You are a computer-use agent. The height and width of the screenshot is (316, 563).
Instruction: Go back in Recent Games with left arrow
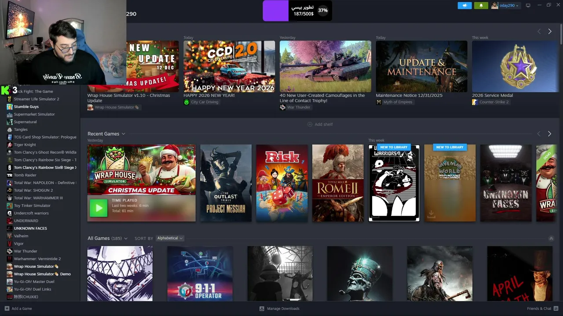(x=539, y=134)
